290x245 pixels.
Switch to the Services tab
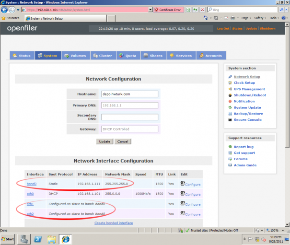pos(182,56)
